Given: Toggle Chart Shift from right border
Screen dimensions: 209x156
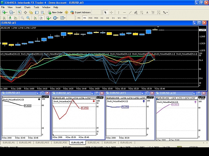Looking at the screenshot, I should click(41, 18).
